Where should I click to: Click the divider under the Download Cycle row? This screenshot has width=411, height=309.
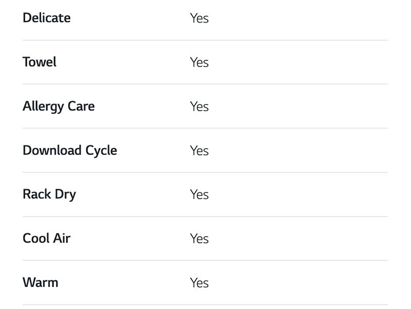[205, 172]
